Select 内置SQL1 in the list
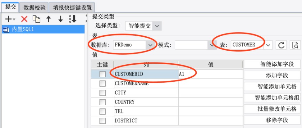This screenshot has height=128, width=302. (x=43, y=29)
